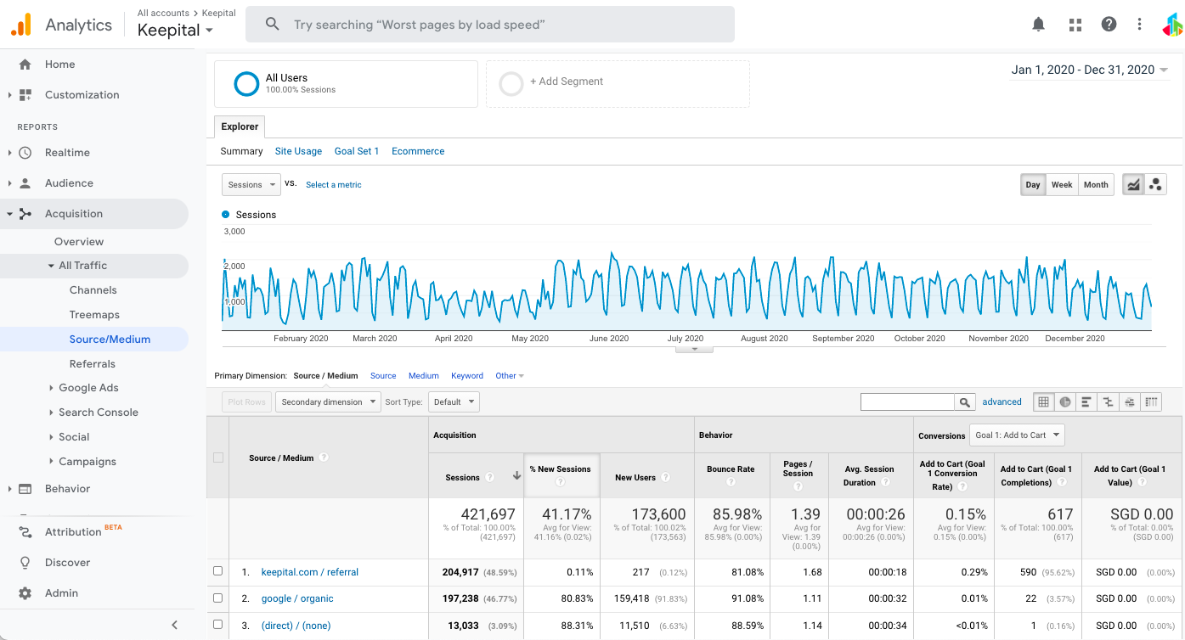Open google / organic link

coord(297,598)
